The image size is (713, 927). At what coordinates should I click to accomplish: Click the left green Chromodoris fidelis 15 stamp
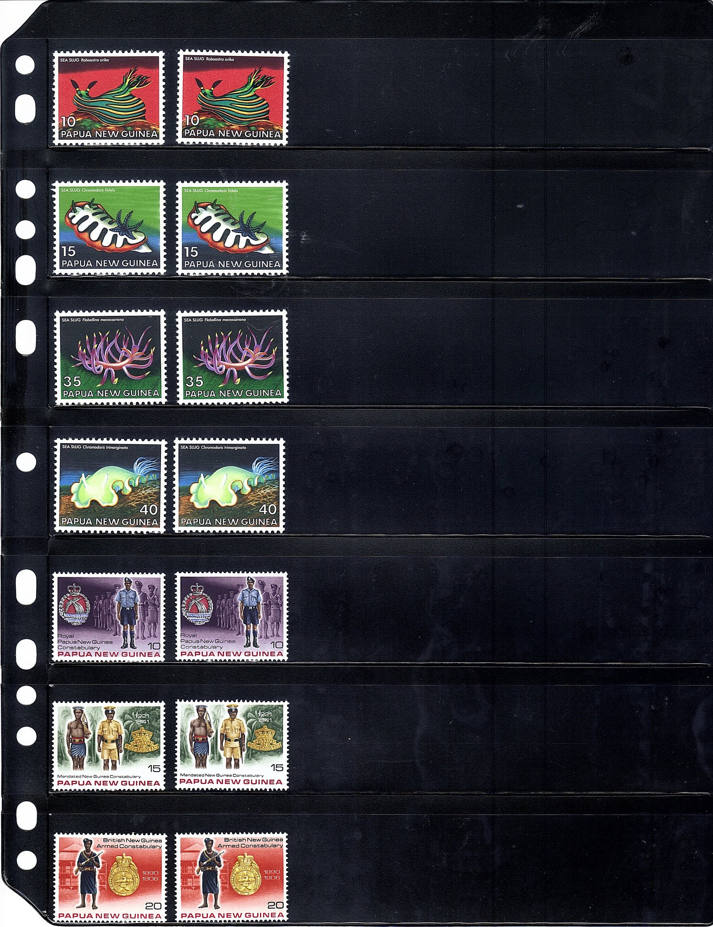110,227
